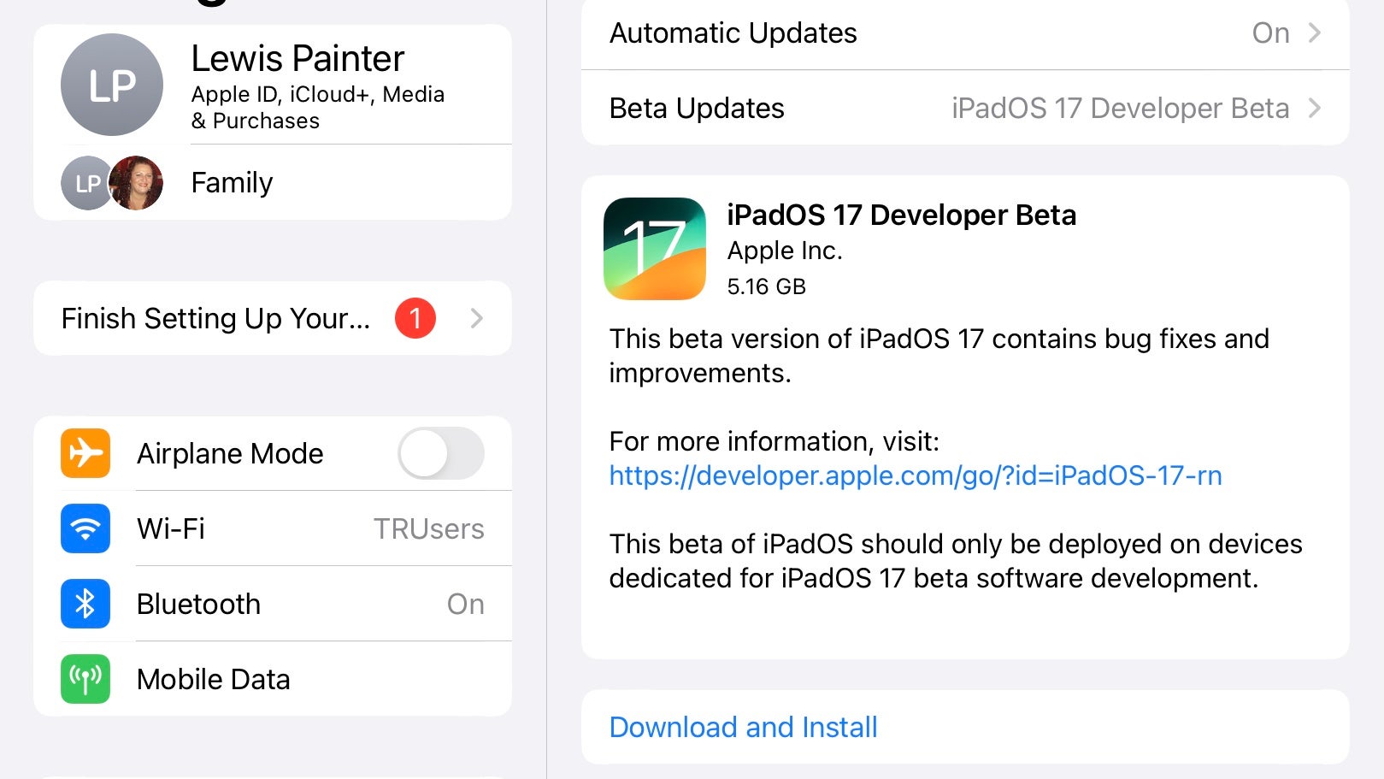Viewport: 1384px width, 779px height.
Task: Tap the blue Bluetooth icon
Action: [85, 604]
